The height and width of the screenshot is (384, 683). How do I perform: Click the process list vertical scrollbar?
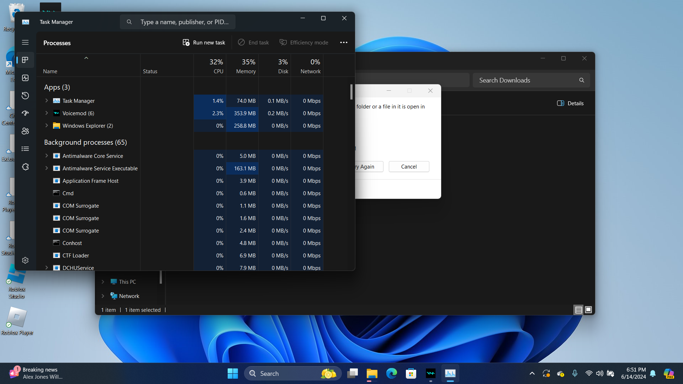pos(351,92)
